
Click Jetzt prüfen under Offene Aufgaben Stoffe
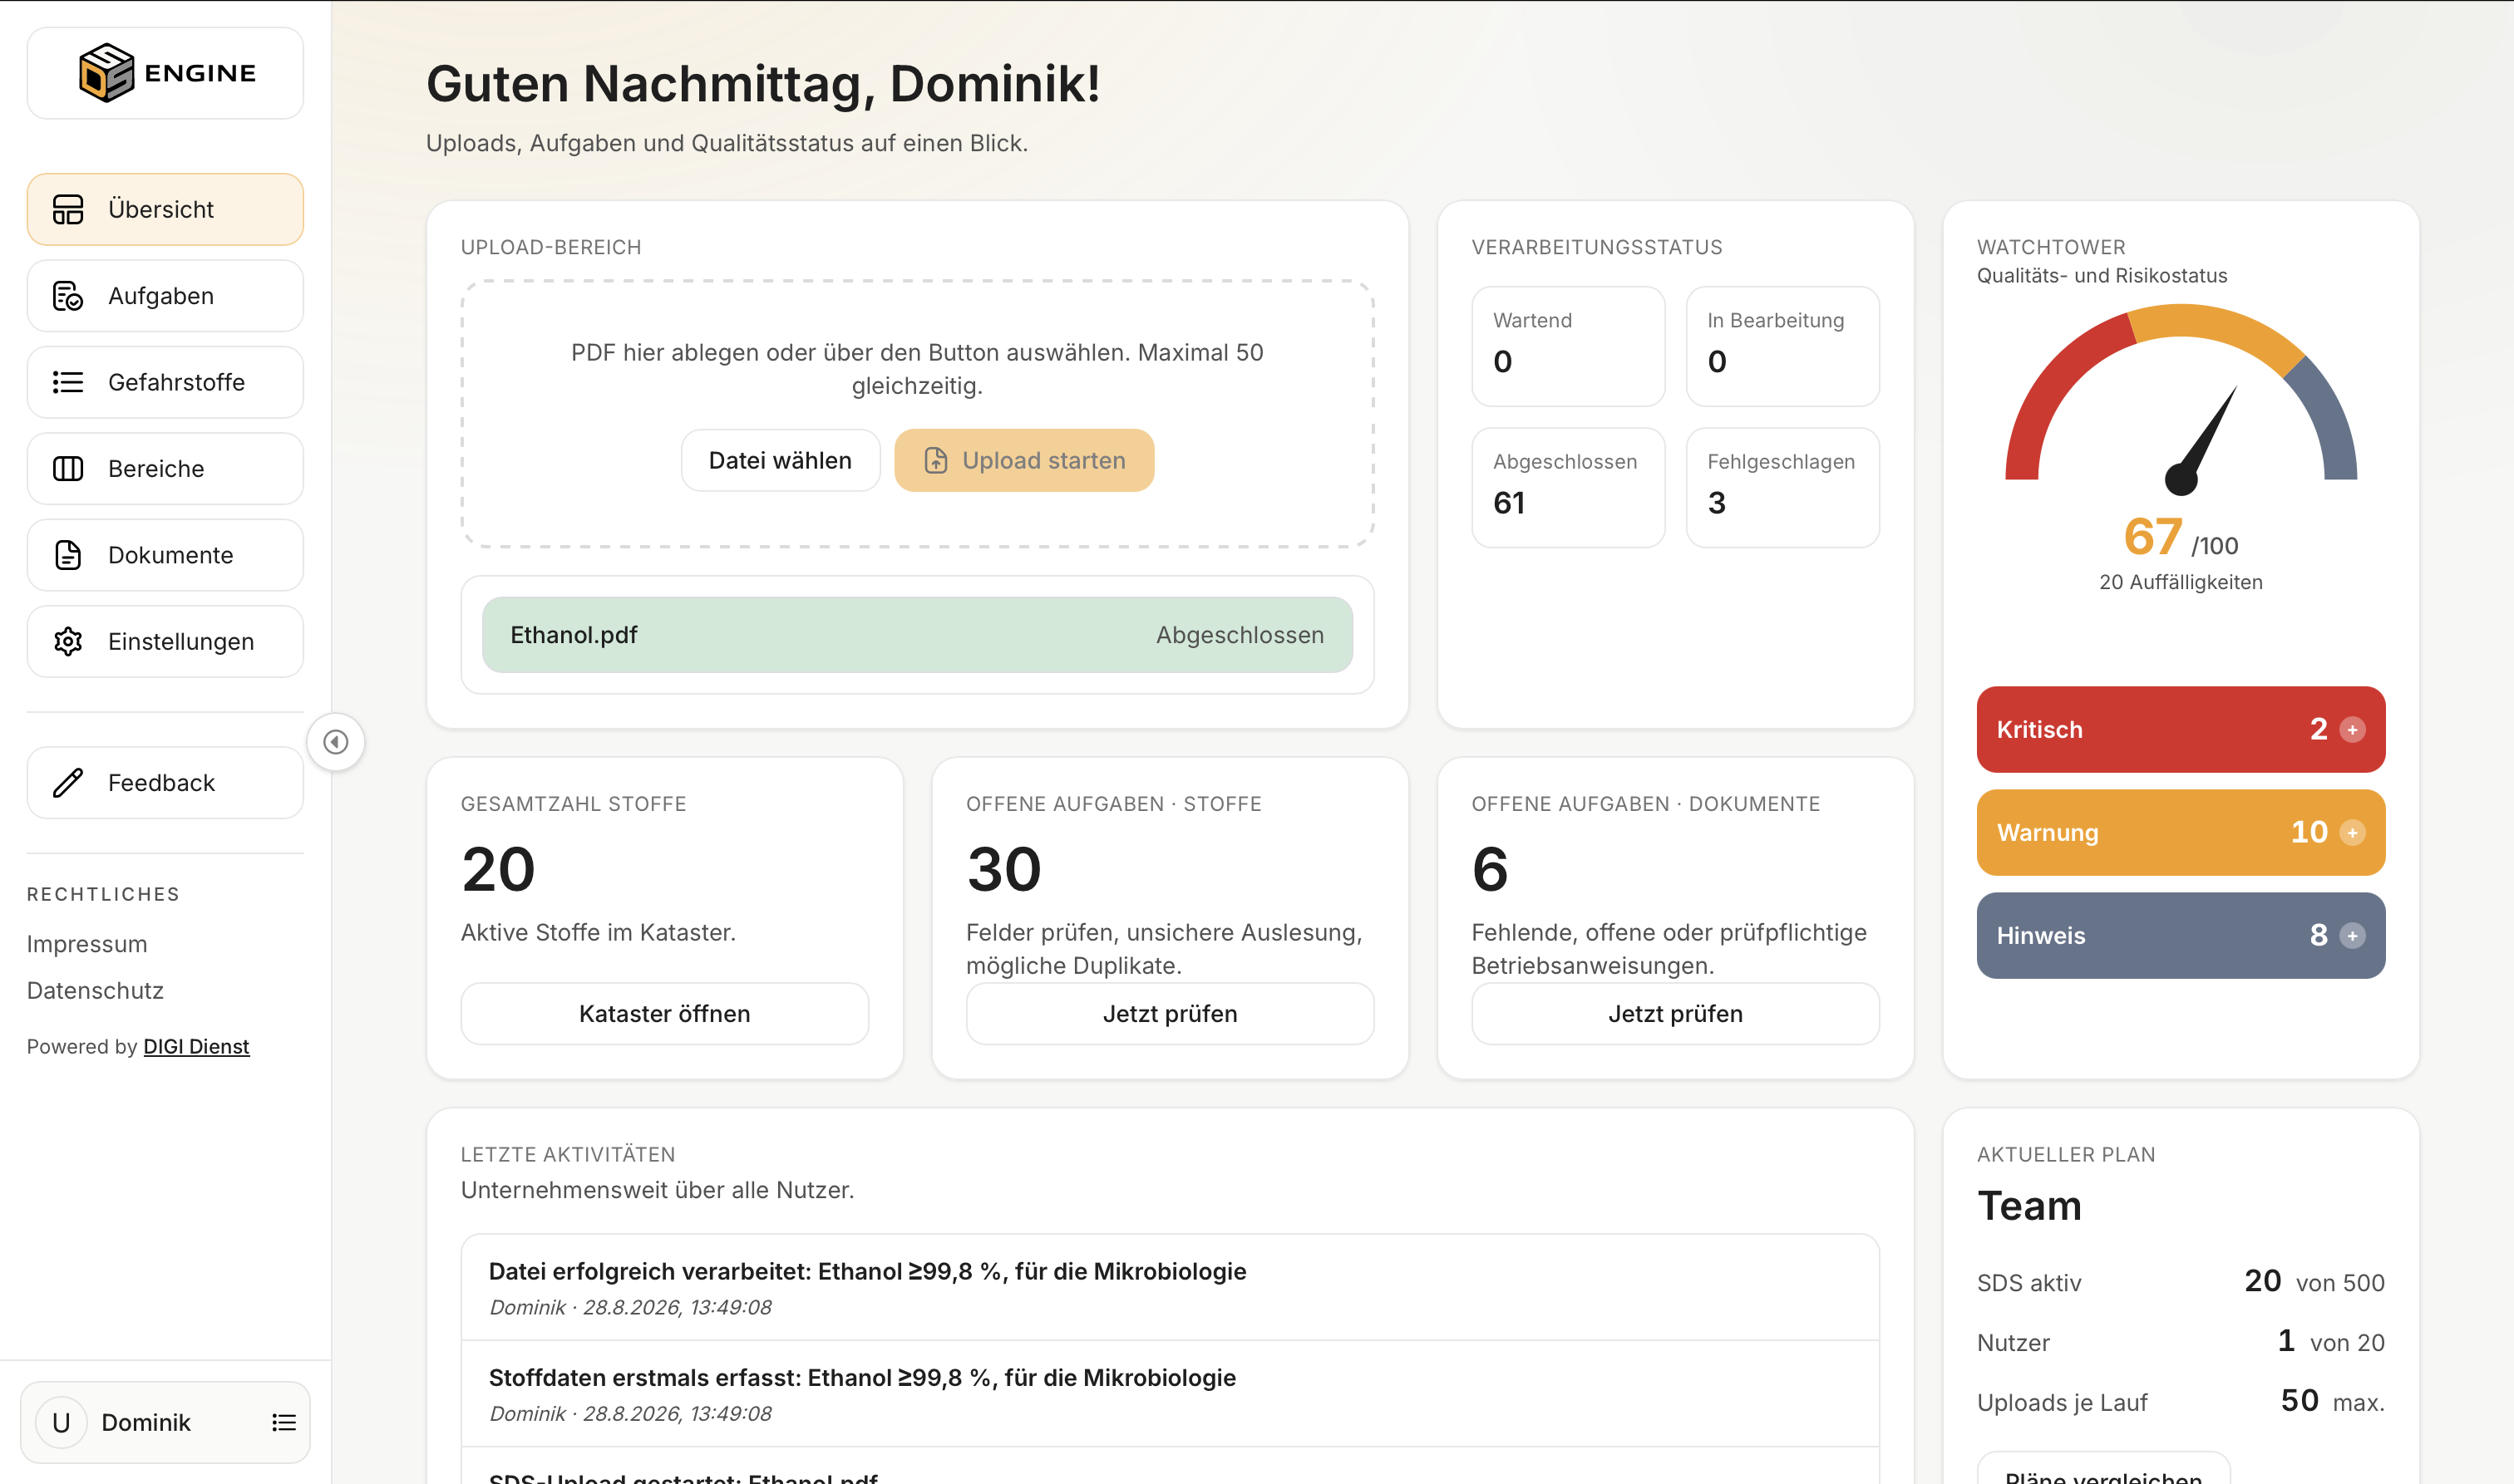click(x=1171, y=1014)
